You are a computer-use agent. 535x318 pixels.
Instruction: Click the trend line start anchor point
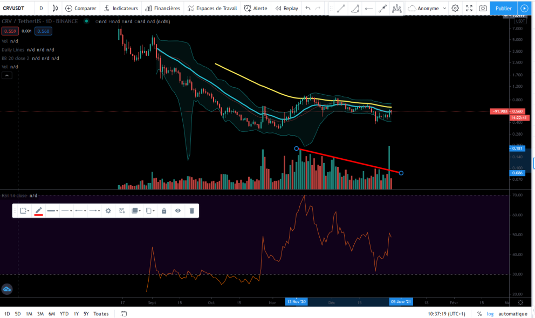point(297,149)
